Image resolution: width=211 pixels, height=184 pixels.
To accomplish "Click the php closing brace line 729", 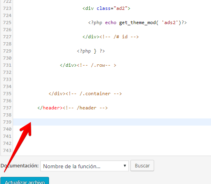I will click(x=91, y=51).
